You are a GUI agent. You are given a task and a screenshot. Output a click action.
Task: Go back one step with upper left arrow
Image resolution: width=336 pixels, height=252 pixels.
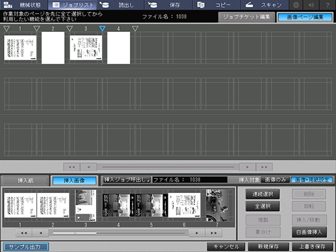tap(88, 167)
